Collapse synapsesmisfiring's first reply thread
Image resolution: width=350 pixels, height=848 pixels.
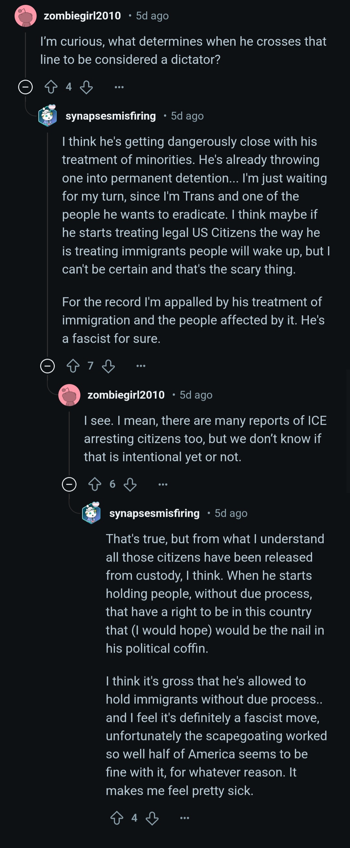[x=47, y=366]
